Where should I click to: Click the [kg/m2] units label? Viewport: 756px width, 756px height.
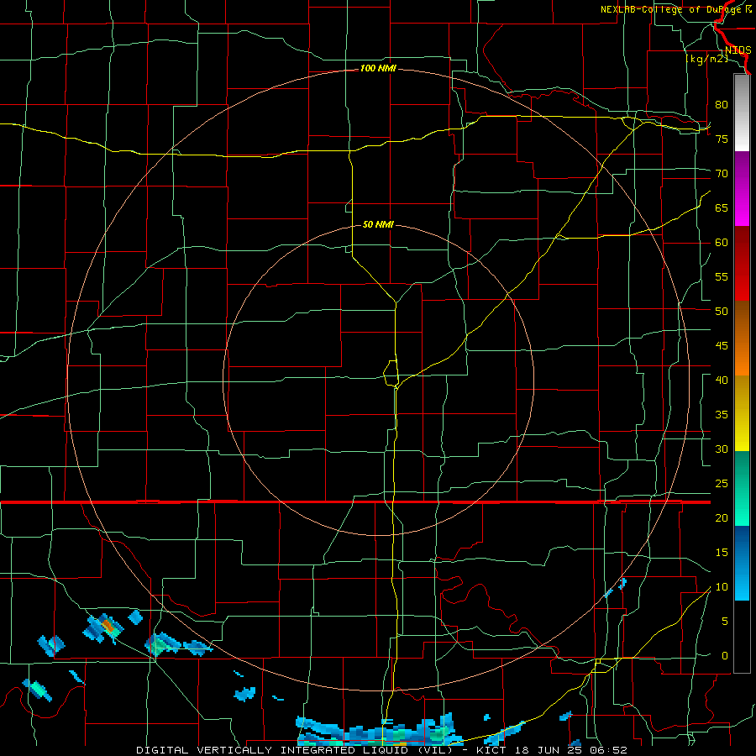tap(706, 60)
